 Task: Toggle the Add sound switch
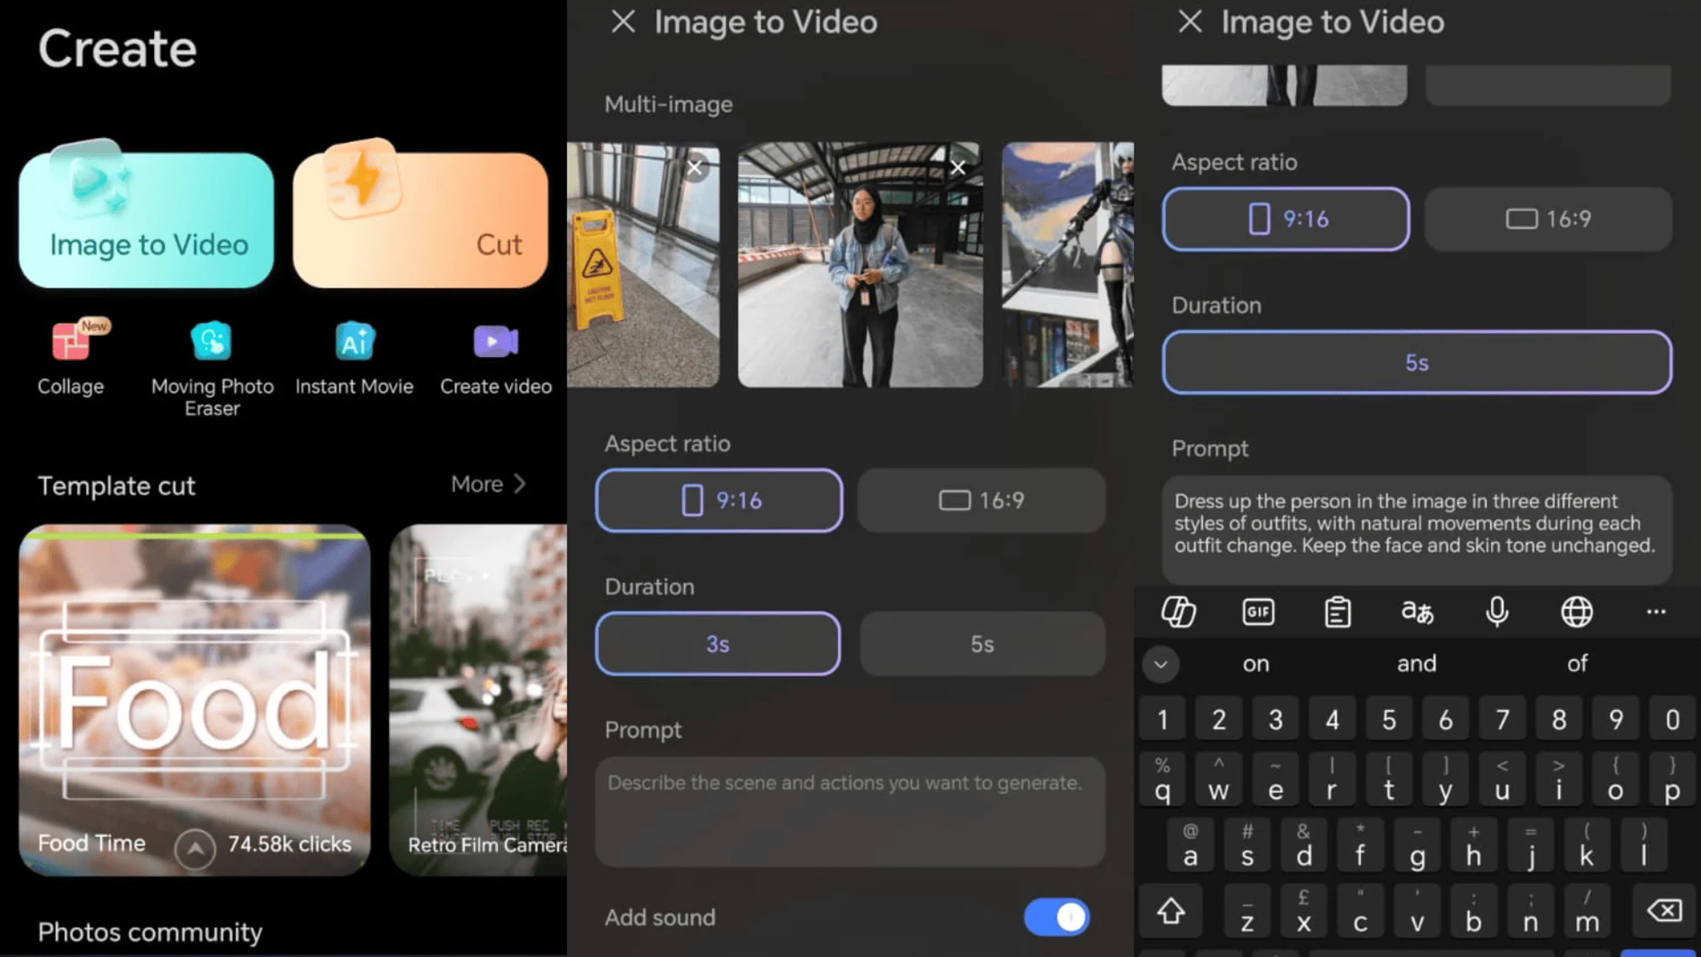point(1057,917)
